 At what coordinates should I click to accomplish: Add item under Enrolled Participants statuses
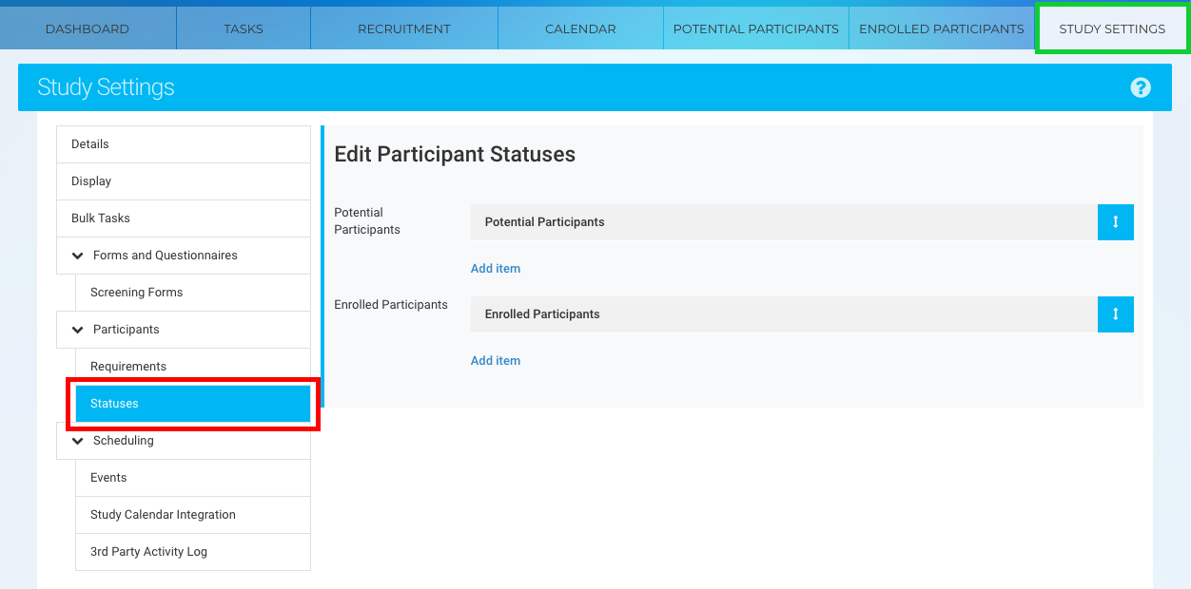(x=496, y=361)
